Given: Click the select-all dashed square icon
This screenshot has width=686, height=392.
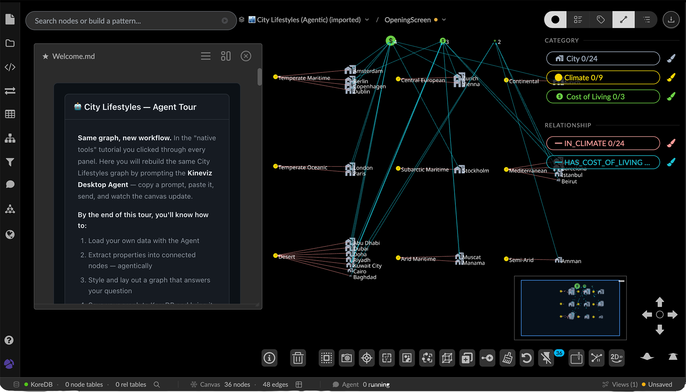Looking at the screenshot, I should (326, 358).
